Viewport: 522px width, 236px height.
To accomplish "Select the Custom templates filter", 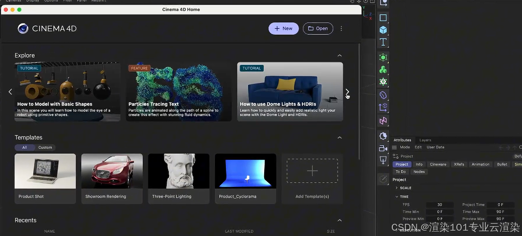I will [x=45, y=147].
